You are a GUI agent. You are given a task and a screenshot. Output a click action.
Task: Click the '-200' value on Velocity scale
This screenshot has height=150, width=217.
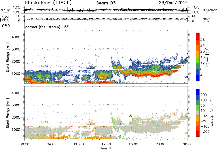coord(205,132)
